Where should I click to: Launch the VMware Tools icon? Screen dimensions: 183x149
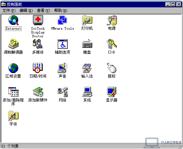(62, 20)
